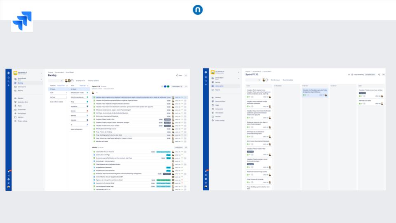The height and width of the screenshot is (223, 396).
Task: Click the Complete sprint button
Action: click(370, 75)
